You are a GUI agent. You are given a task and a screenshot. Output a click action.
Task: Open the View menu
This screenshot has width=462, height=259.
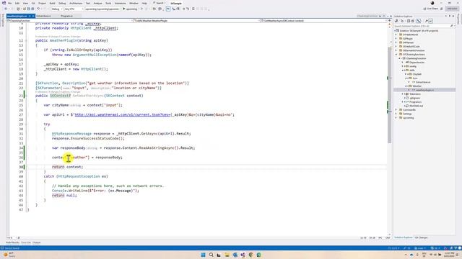[26, 3]
